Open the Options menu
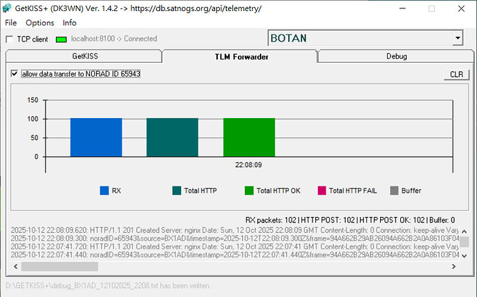Viewport: 477px width, 297px height. [39, 23]
